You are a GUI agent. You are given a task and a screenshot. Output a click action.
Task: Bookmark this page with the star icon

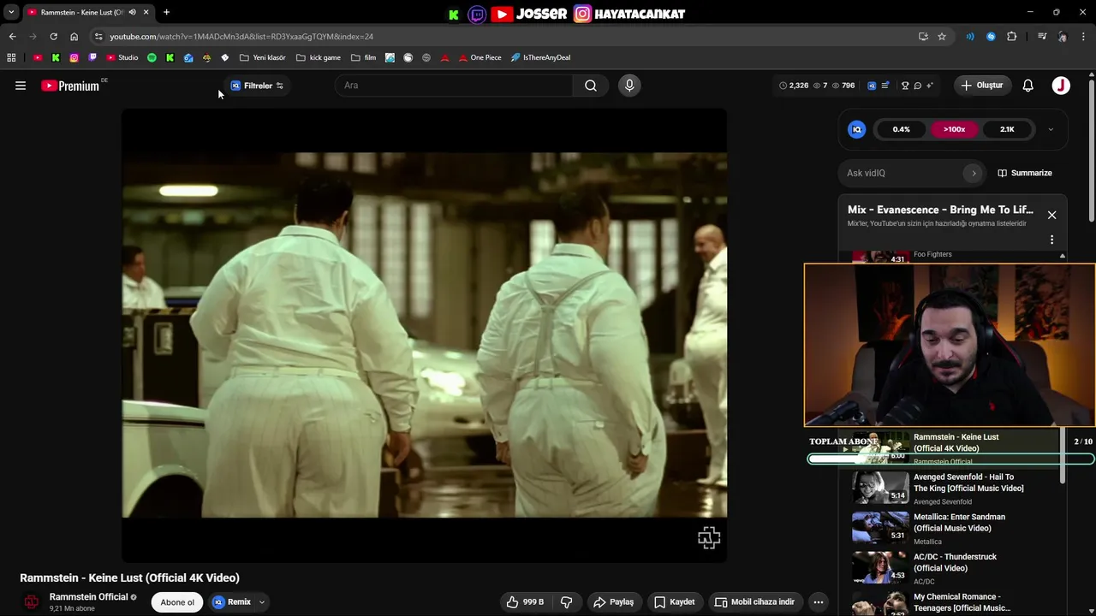(x=942, y=37)
